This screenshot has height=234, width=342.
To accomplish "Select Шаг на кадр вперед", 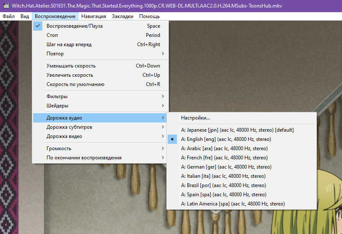I will pyautogui.click(x=100, y=44).
